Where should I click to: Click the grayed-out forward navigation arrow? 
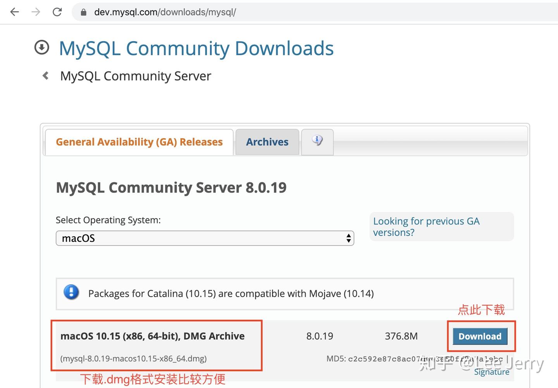point(36,12)
